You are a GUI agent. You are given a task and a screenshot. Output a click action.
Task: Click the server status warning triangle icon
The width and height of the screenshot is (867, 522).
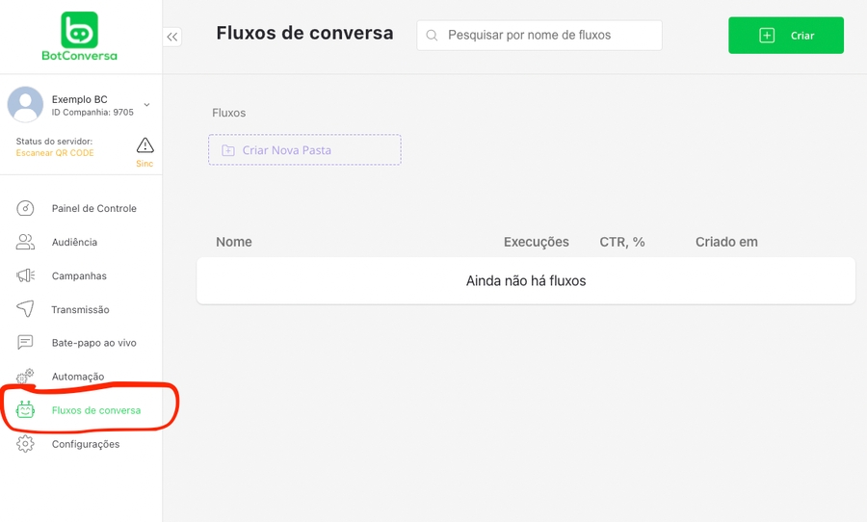click(144, 145)
